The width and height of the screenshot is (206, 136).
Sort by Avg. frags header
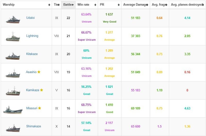159,5
